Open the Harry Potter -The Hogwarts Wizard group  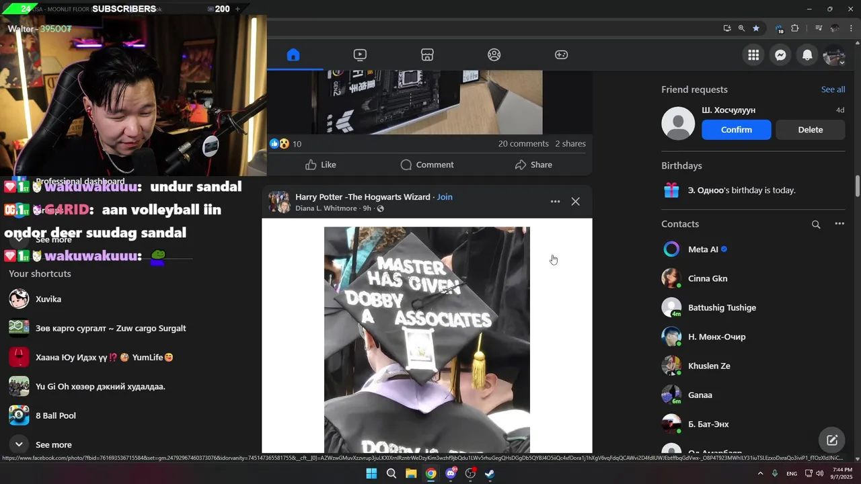point(363,197)
